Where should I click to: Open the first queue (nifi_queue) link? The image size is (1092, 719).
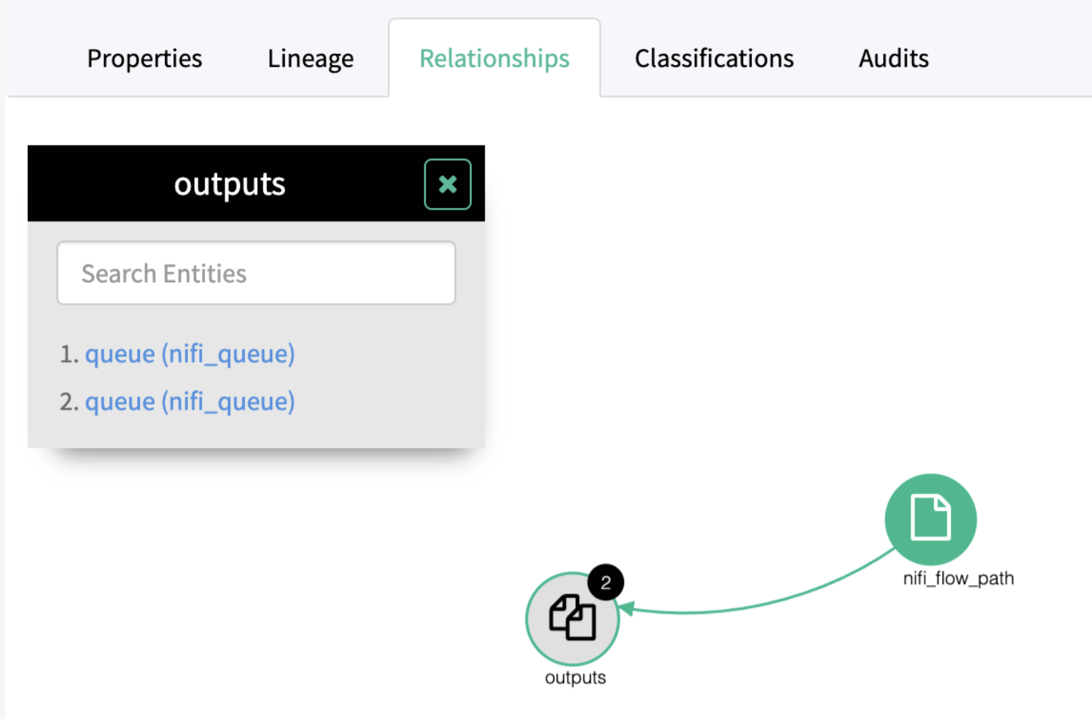190,354
